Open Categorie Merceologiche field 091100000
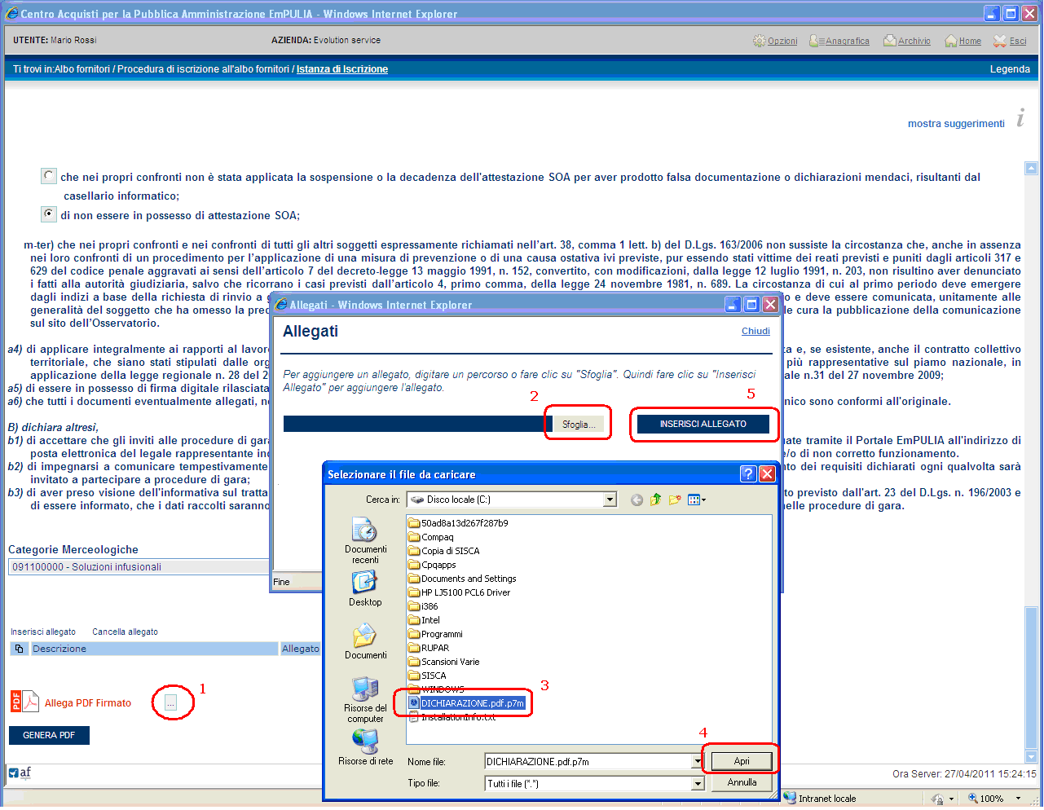Screen dimensions: 1044x810 [x=139, y=566]
